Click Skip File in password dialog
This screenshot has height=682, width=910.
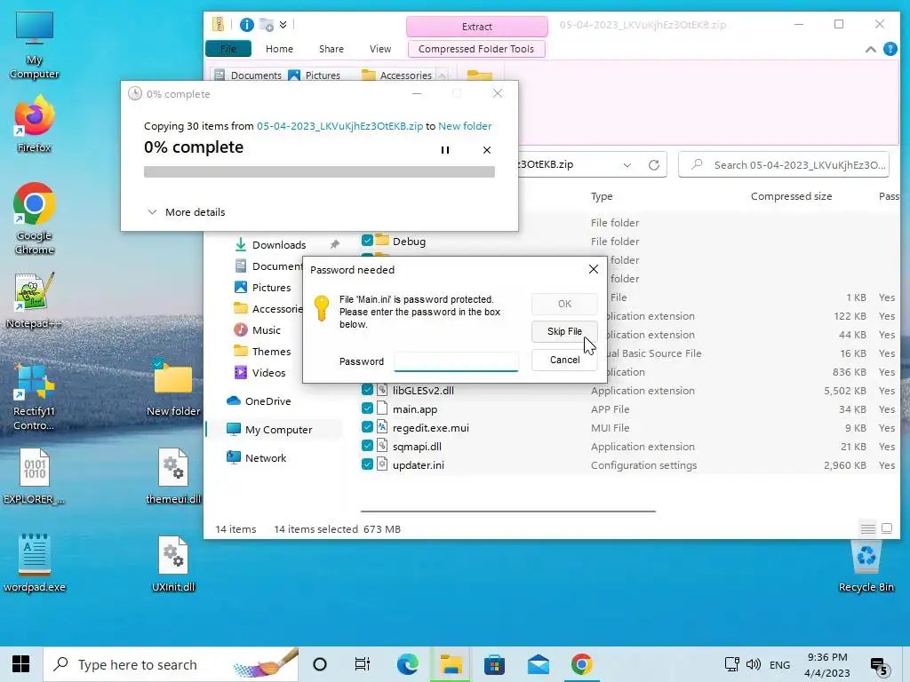564,331
